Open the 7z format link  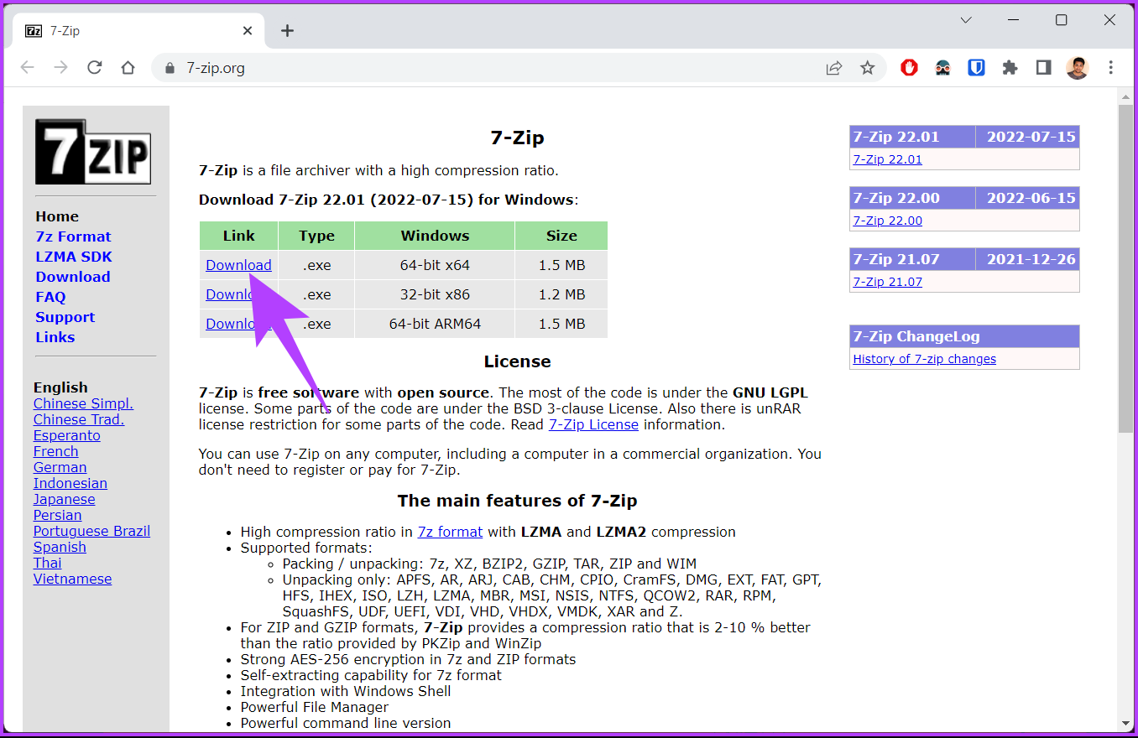point(450,532)
